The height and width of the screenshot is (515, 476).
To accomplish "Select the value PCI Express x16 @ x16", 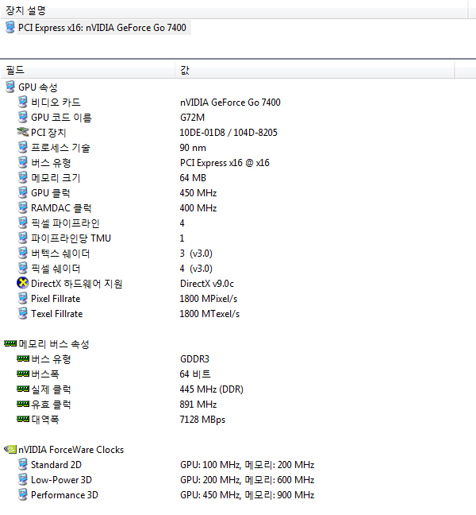I will [x=225, y=163].
